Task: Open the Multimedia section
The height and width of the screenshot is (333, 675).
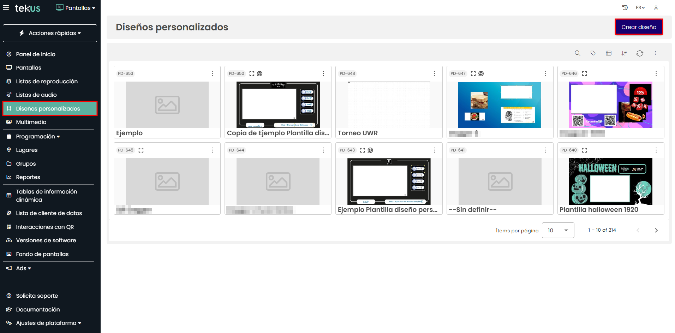Action: click(31, 122)
